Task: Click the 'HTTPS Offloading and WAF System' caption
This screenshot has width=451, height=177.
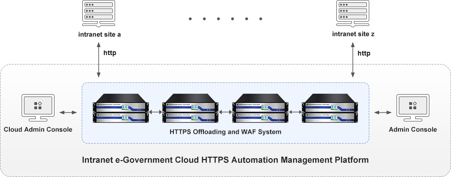Action: click(225, 132)
